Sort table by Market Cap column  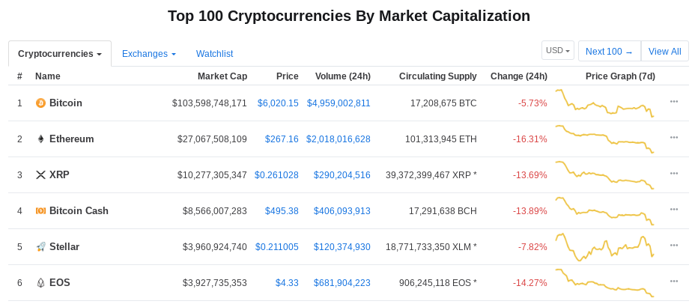click(222, 76)
